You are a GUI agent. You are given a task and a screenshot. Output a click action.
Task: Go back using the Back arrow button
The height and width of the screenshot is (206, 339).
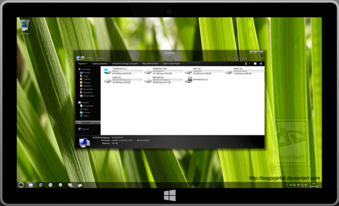tap(78, 58)
